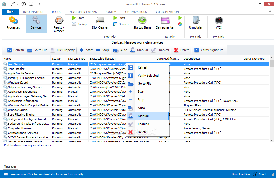This screenshot has width=276, height=178.
Task: Select the Computer Browser service row
Action: click(x=135, y=128)
